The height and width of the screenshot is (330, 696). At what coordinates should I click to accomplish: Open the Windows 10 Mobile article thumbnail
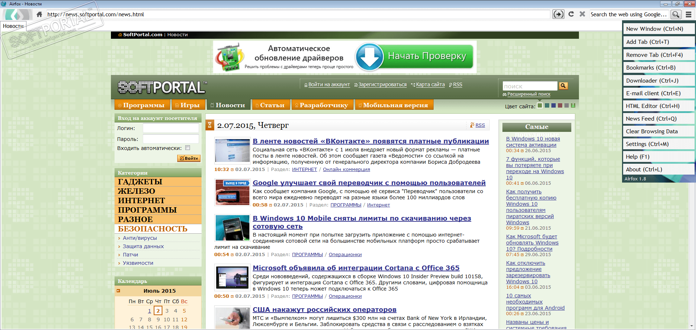click(x=232, y=228)
